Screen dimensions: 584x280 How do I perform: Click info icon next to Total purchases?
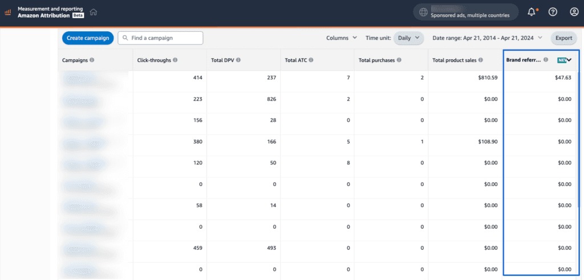399,60
